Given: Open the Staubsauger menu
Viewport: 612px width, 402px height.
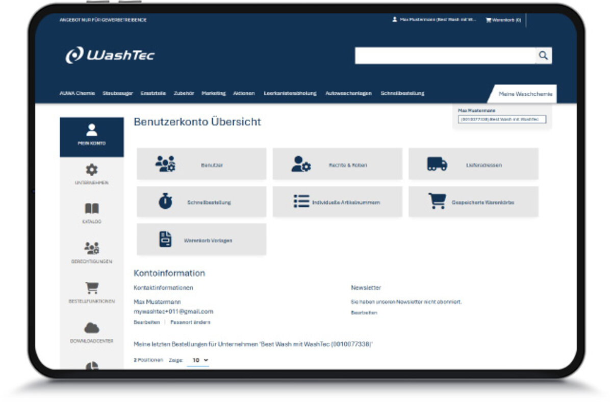Looking at the screenshot, I should pos(118,93).
